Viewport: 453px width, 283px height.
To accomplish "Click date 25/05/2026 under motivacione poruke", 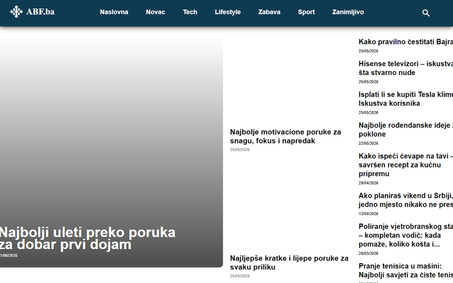I will [240, 150].
